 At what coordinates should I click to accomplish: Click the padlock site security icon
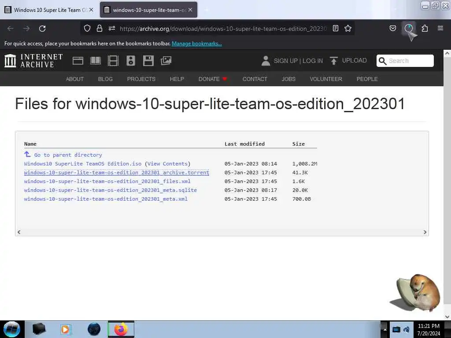tap(100, 28)
